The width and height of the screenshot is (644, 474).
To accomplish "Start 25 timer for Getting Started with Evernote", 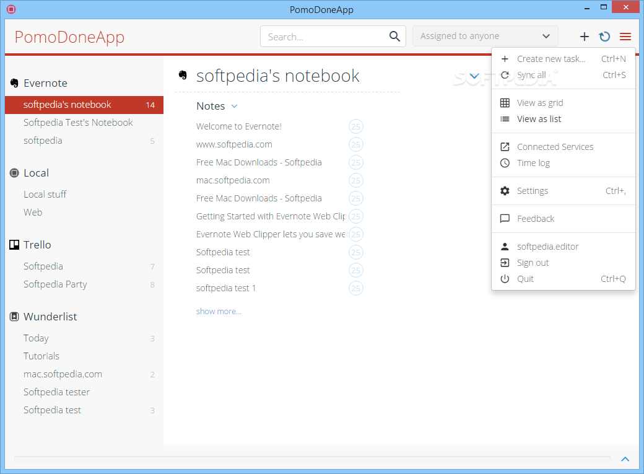I will pyautogui.click(x=355, y=216).
